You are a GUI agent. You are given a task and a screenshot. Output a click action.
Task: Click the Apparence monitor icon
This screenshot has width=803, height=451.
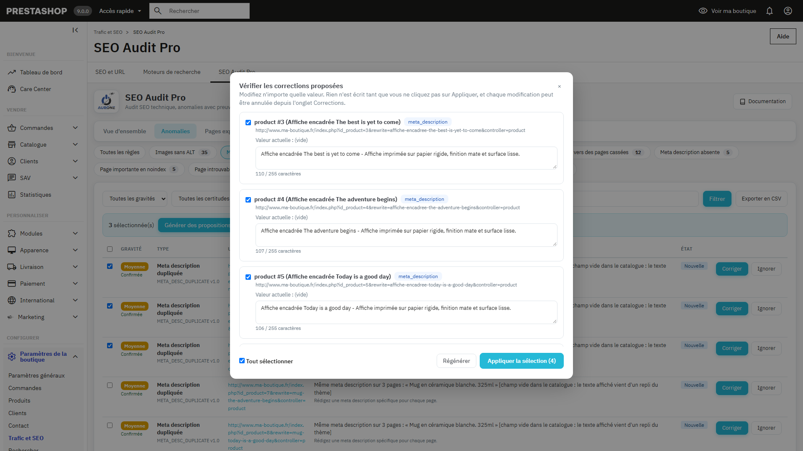pos(12,250)
